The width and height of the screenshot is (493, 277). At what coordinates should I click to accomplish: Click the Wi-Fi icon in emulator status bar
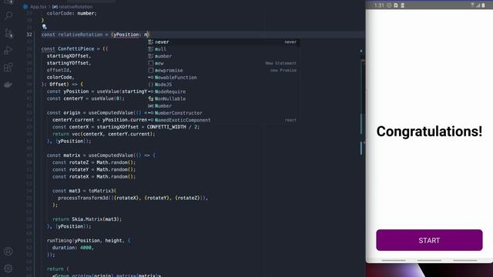[472, 5]
